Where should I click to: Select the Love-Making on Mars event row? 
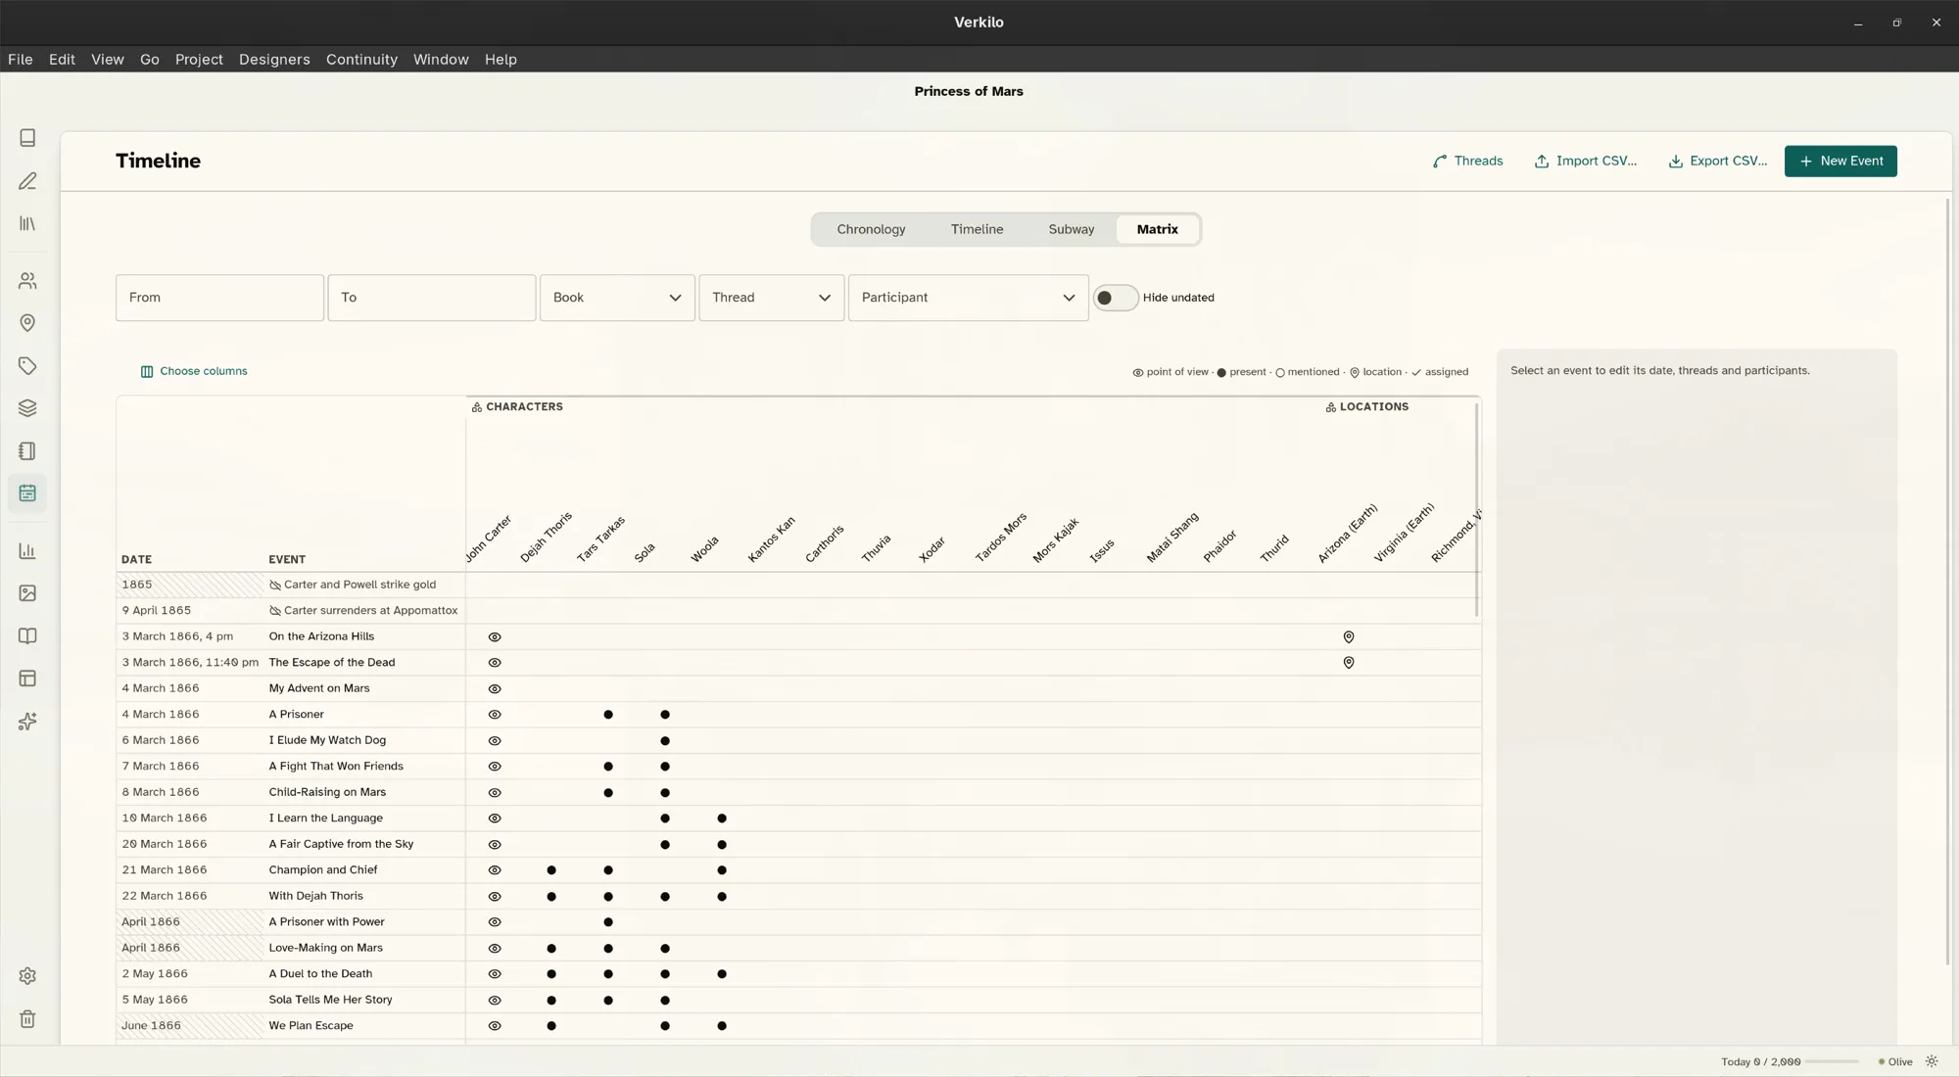tap(798, 948)
